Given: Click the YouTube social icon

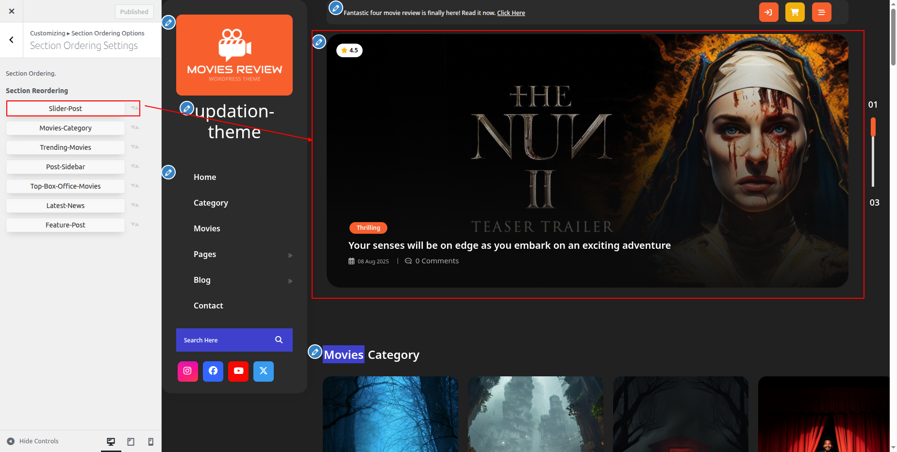Looking at the screenshot, I should [x=238, y=371].
